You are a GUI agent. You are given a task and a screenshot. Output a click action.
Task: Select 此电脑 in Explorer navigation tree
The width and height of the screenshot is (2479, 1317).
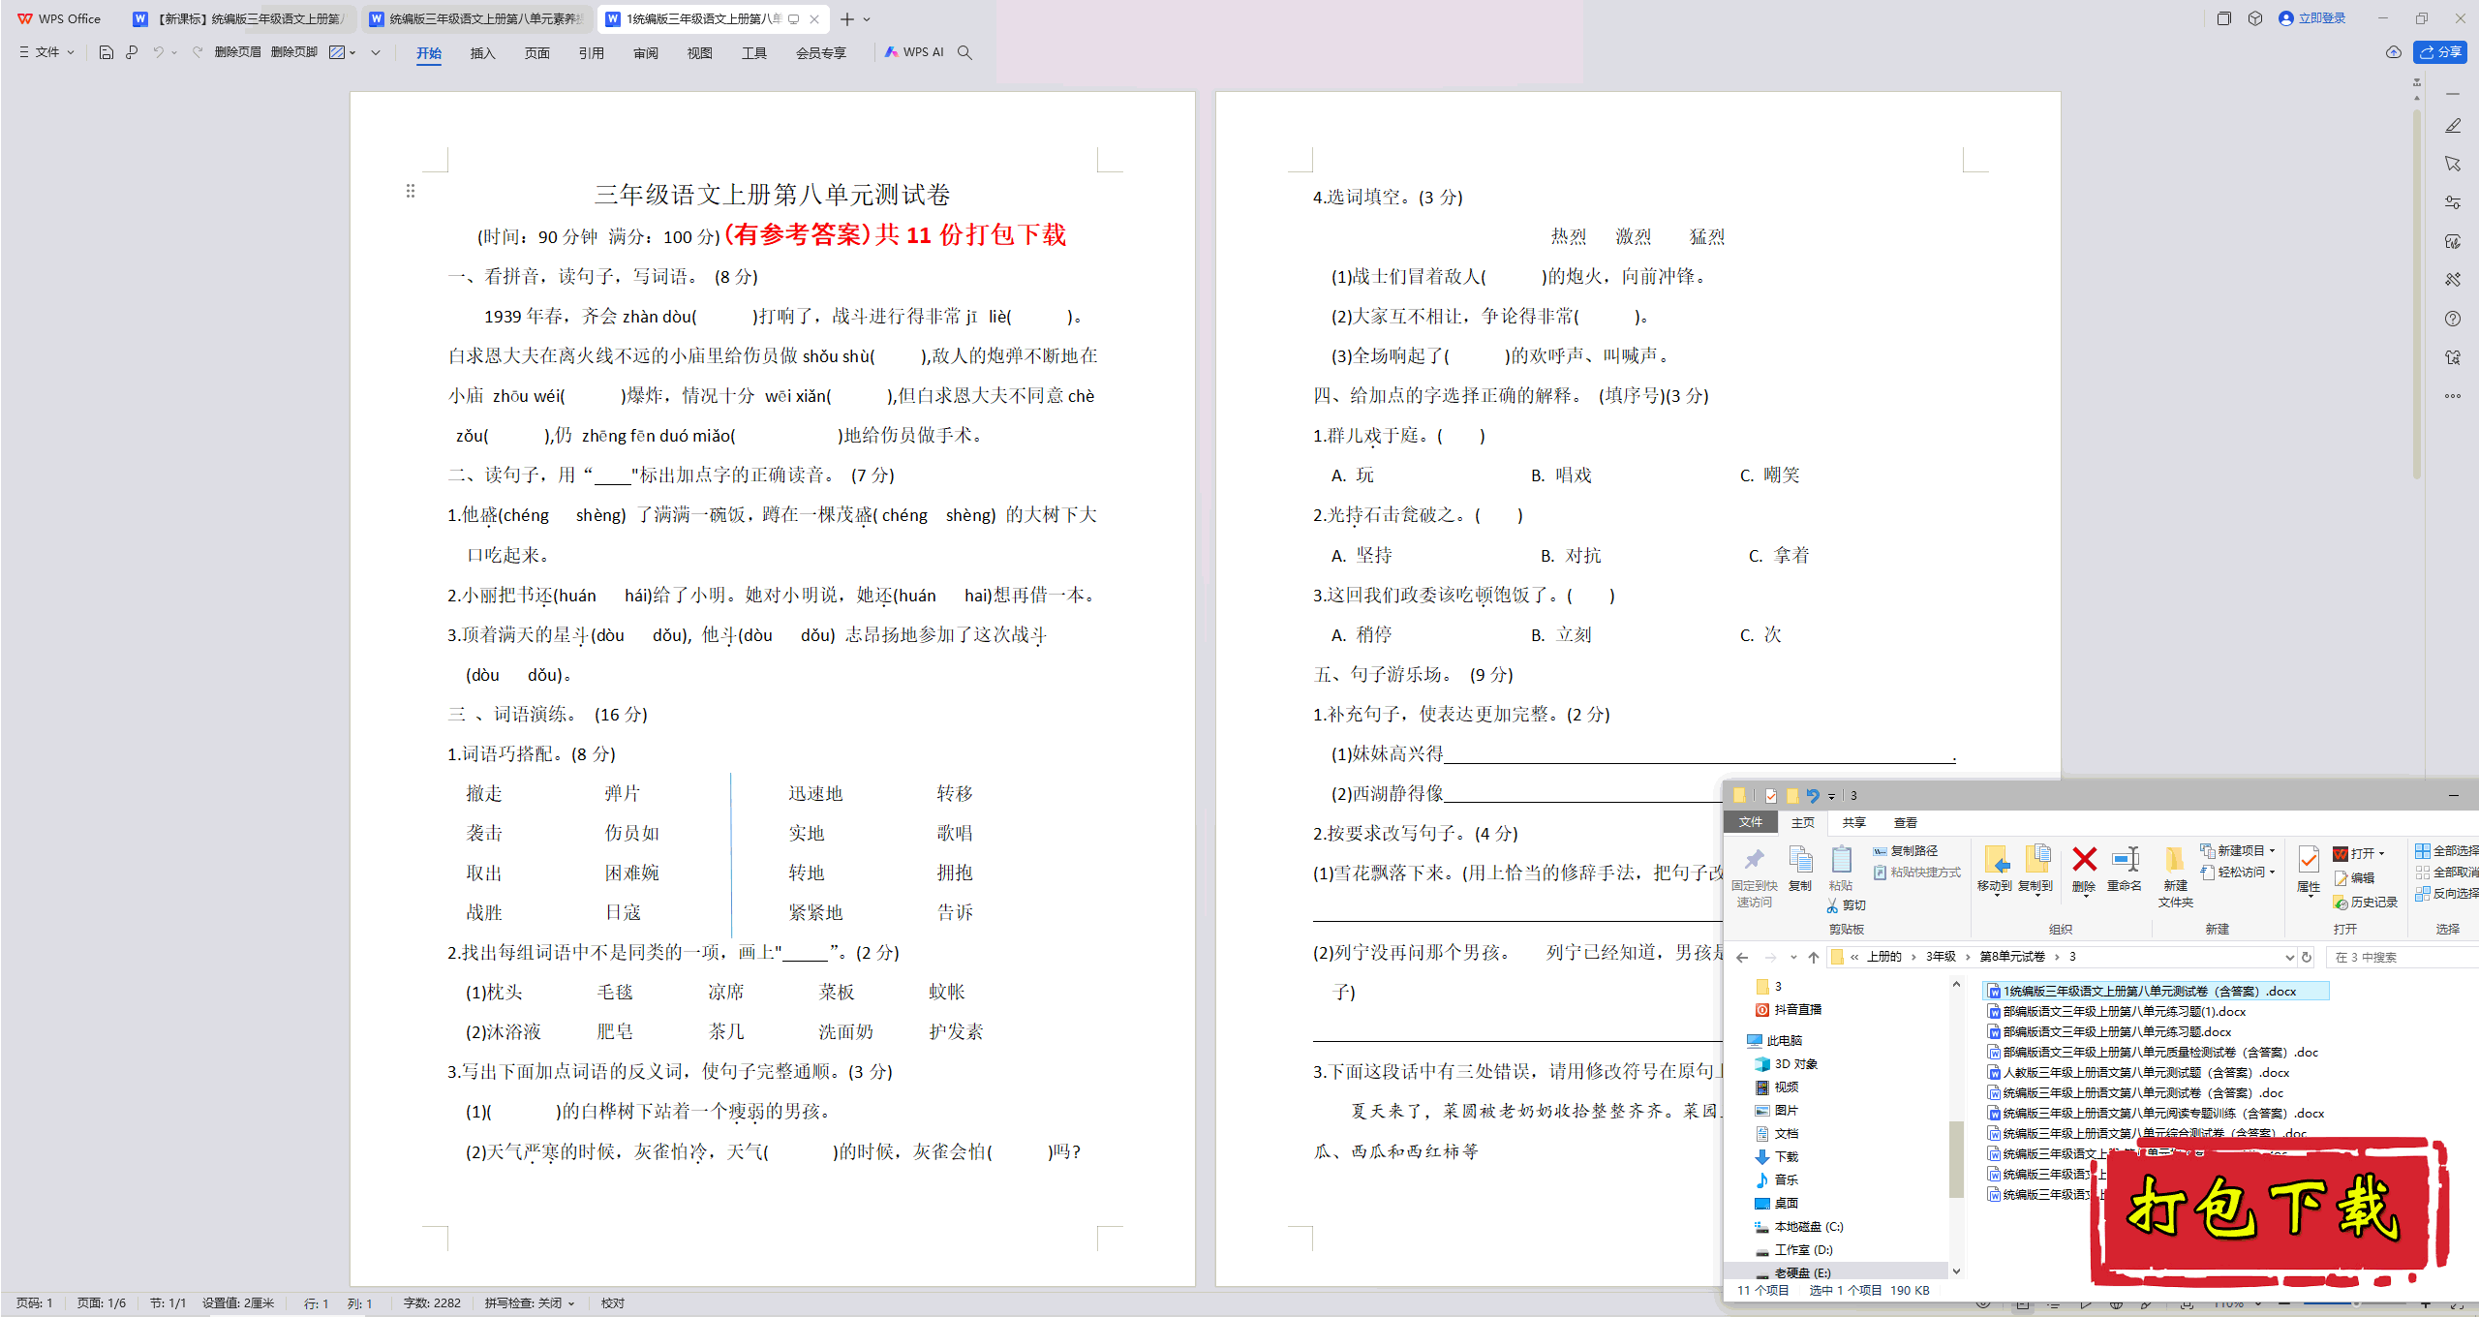[x=1774, y=1040]
